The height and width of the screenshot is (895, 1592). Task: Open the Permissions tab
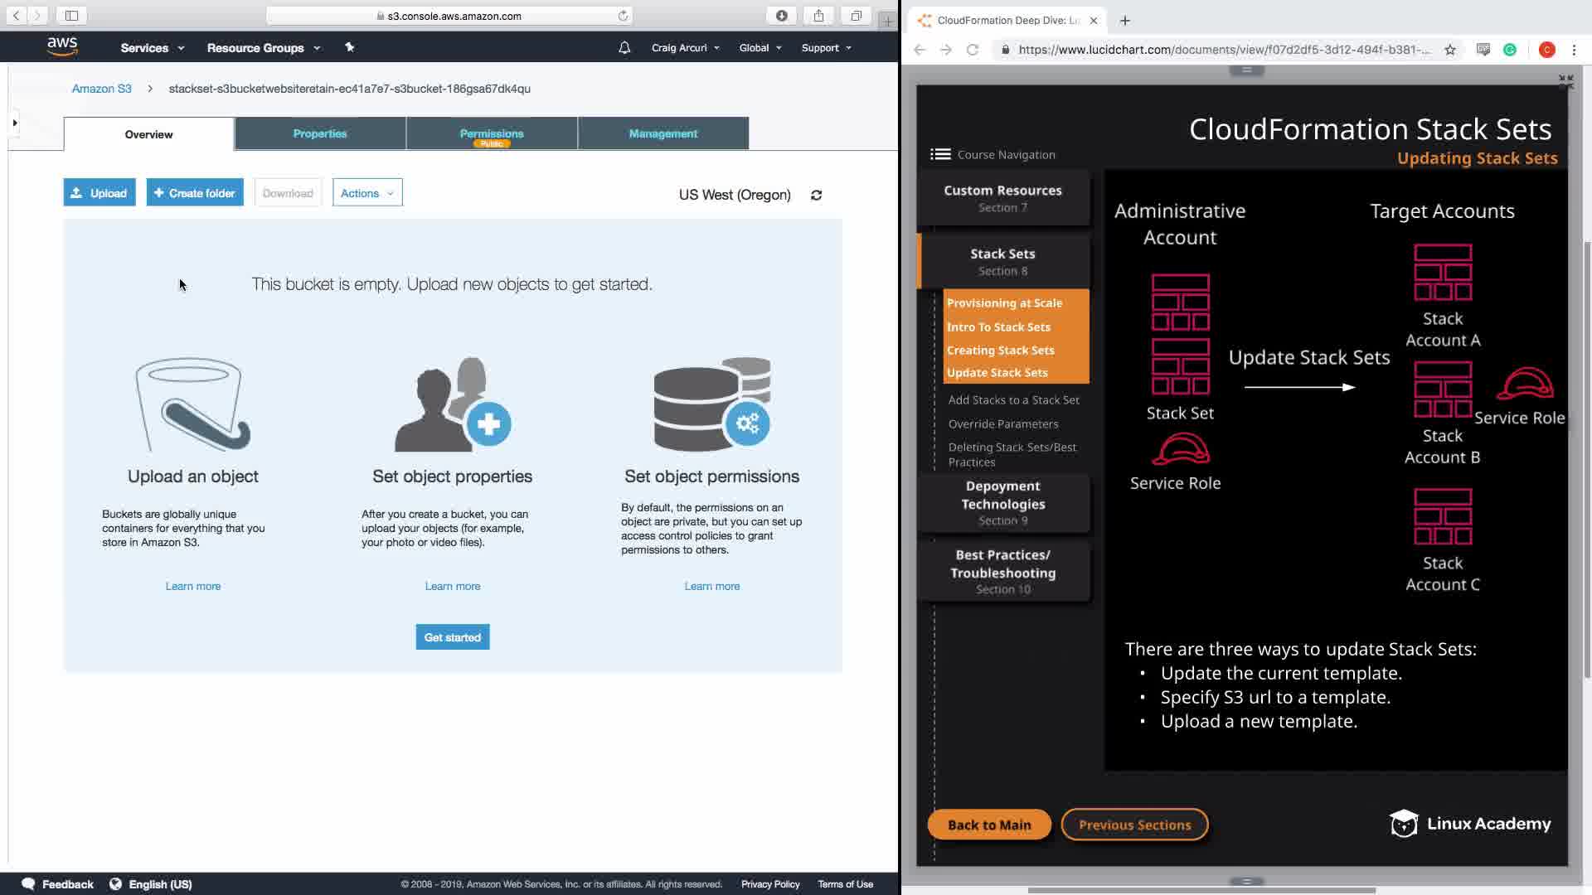(x=492, y=133)
